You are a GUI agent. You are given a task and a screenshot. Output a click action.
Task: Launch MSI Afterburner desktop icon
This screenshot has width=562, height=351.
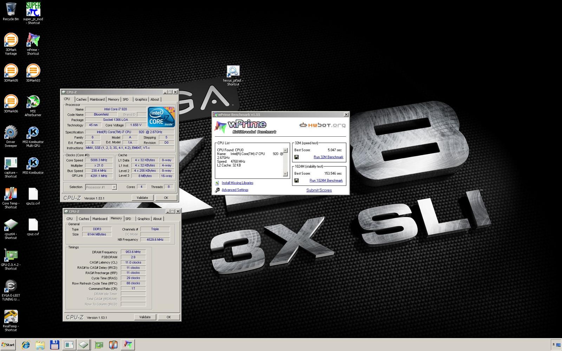pyautogui.click(x=33, y=105)
